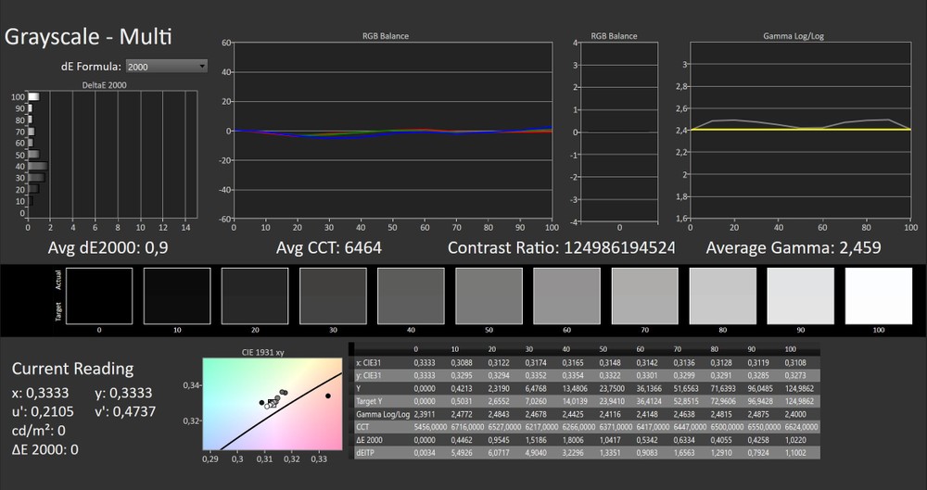Click the Target Y cell 52,8515
The image size is (927, 490).
[686, 401]
